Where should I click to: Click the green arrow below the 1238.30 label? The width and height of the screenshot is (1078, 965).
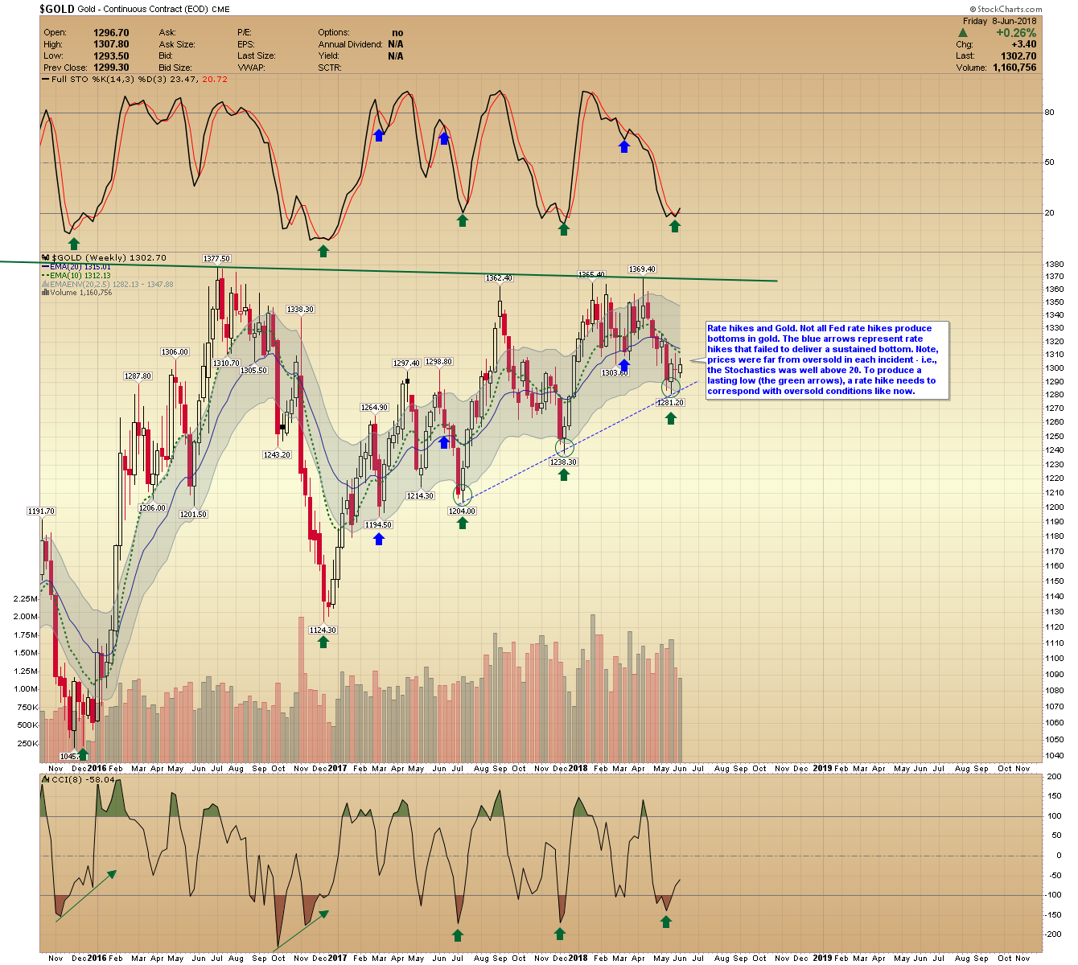pyautogui.click(x=564, y=474)
